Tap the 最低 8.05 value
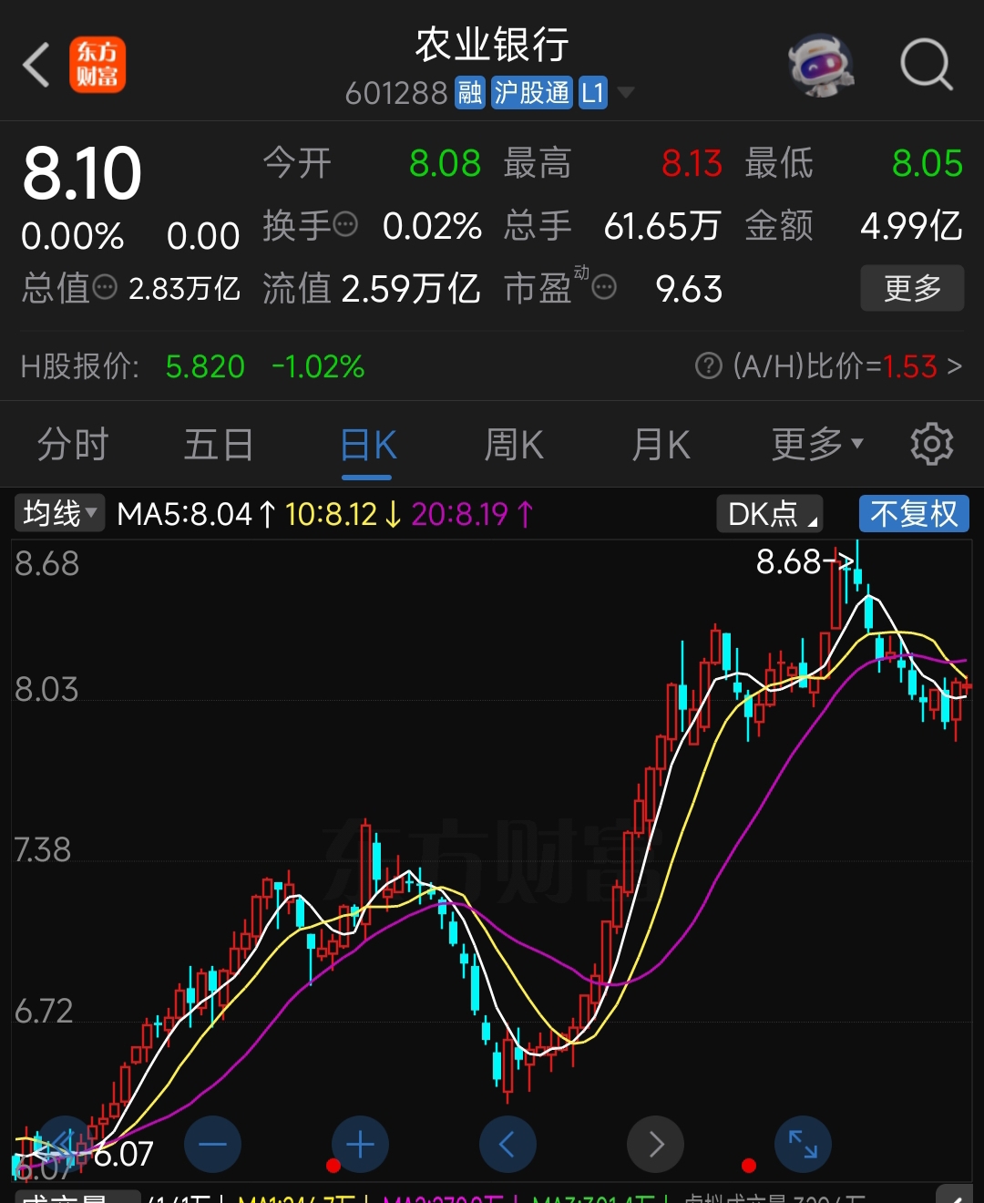The height and width of the screenshot is (1203, 984). point(927,163)
